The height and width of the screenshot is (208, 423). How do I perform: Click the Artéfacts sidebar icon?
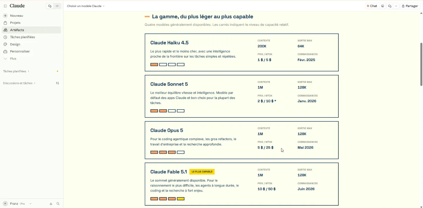click(x=5, y=30)
